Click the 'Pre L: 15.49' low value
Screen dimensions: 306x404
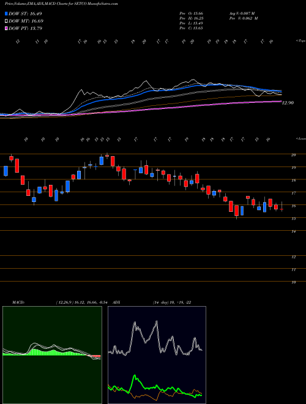(x=191, y=23)
